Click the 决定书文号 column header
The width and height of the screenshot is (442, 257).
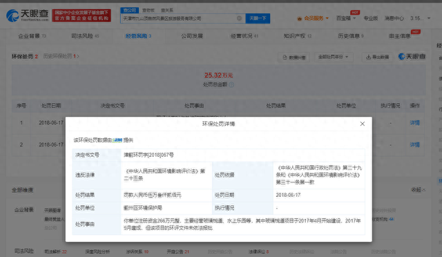click(x=113, y=106)
